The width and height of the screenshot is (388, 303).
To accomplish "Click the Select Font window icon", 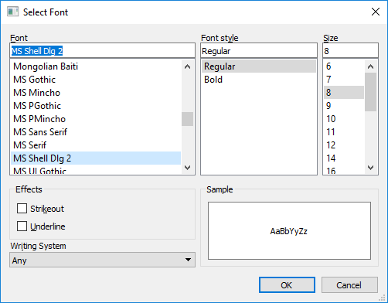I will (13, 12).
